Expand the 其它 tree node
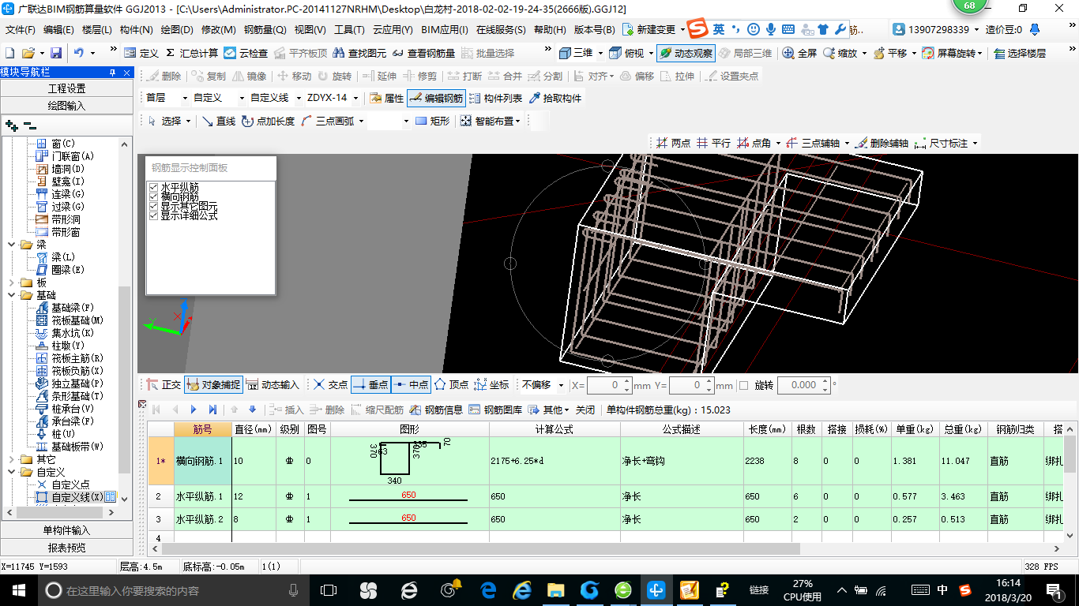This screenshot has height=606, width=1079. point(13,459)
